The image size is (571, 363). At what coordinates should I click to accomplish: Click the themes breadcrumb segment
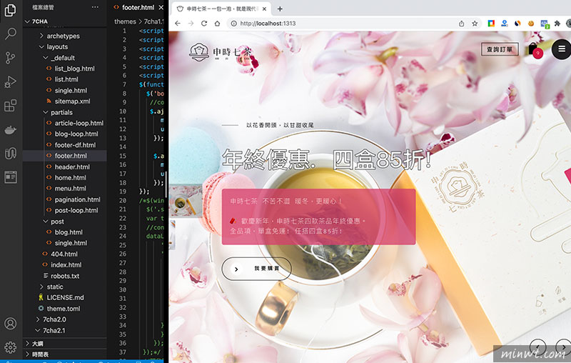[x=125, y=21]
